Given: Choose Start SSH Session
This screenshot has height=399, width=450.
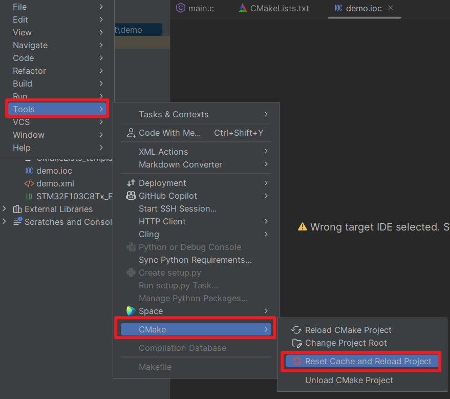Looking at the screenshot, I should pyautogui.click(x=196, y=208).
